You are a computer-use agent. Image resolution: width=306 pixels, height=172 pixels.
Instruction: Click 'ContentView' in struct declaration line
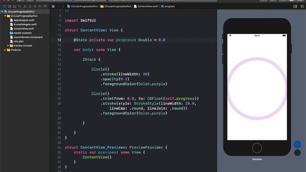pos(92,30)
